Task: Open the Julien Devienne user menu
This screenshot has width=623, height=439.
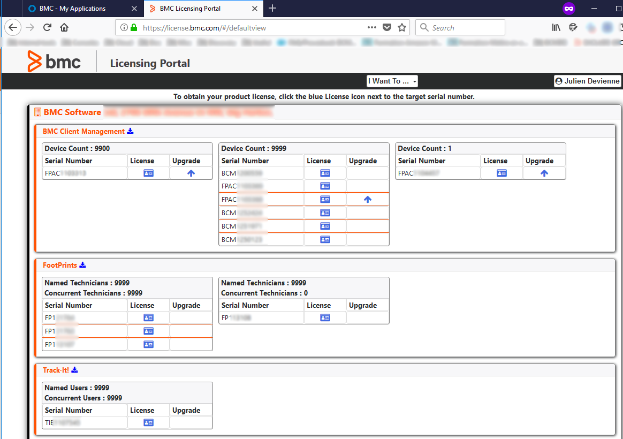Action: coord(588,81)
